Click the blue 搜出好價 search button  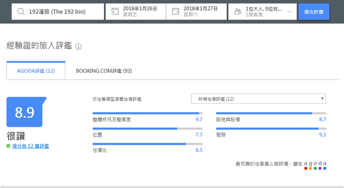314,12
